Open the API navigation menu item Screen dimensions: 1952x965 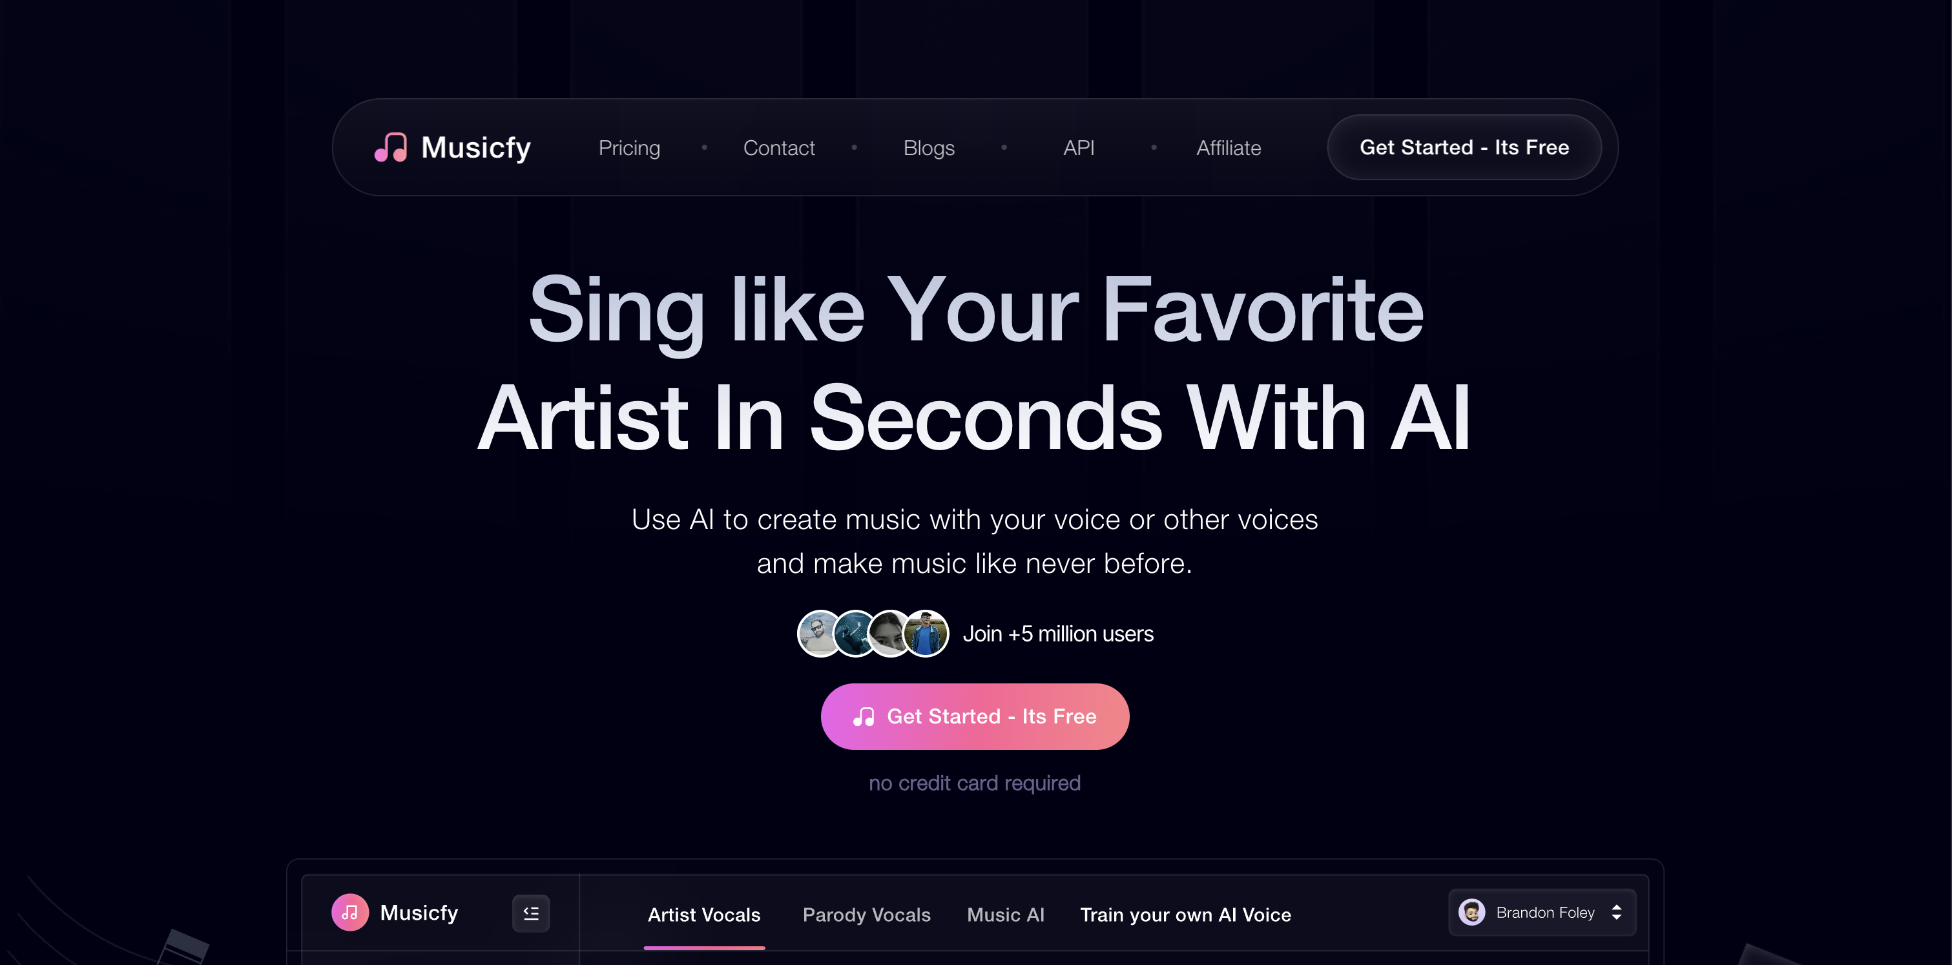click(1079, 147)
